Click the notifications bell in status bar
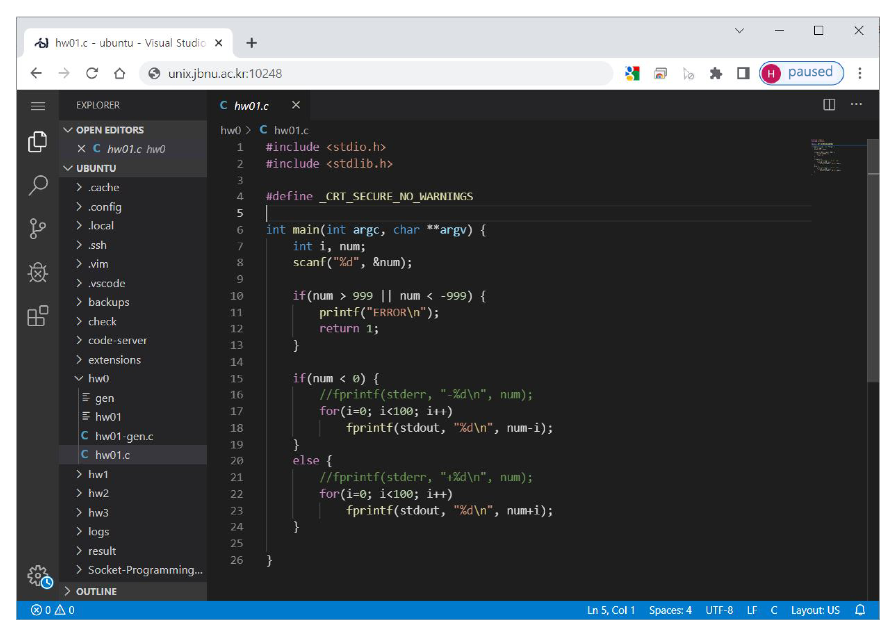Image resolution: width=893 pixels, height=638 pixels. point(859,610)
